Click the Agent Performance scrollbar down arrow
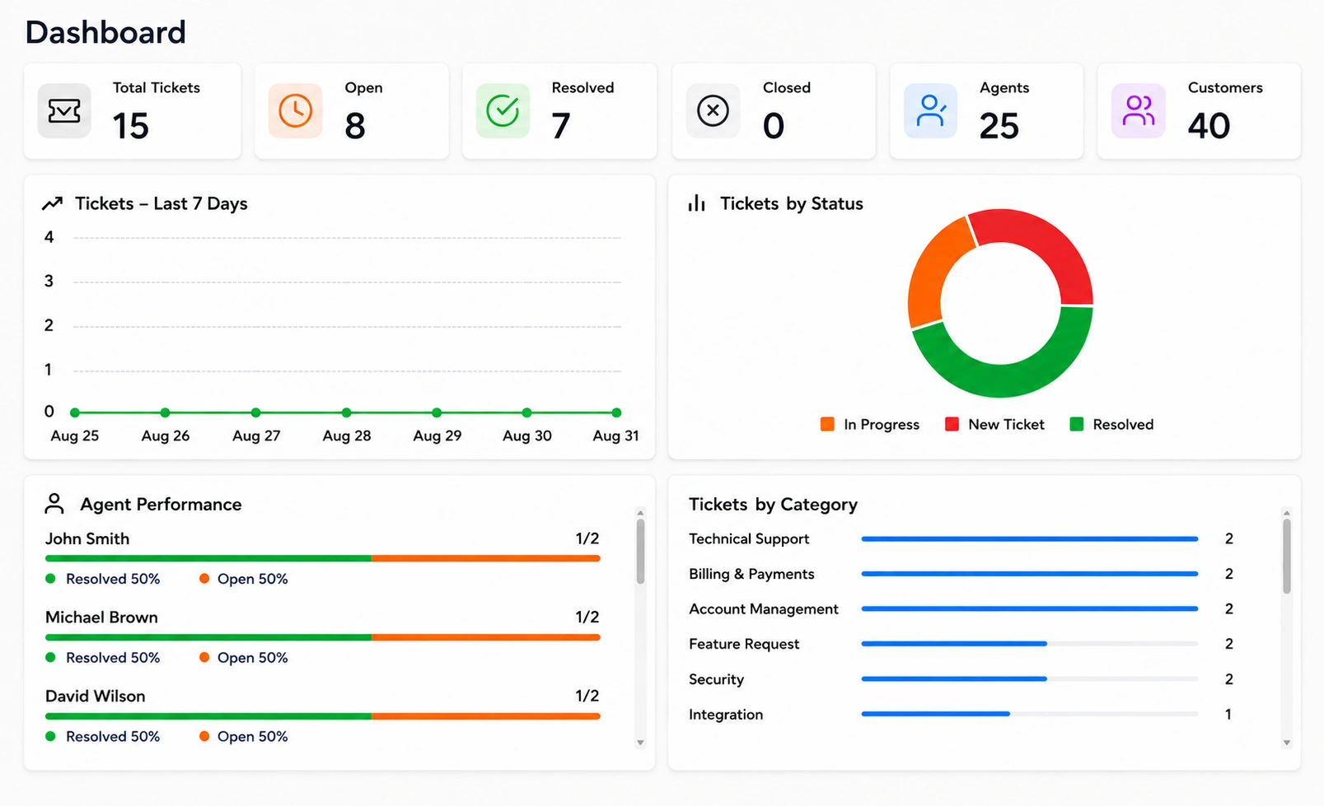Screen dimensions: 1324x806 (640, 743)
